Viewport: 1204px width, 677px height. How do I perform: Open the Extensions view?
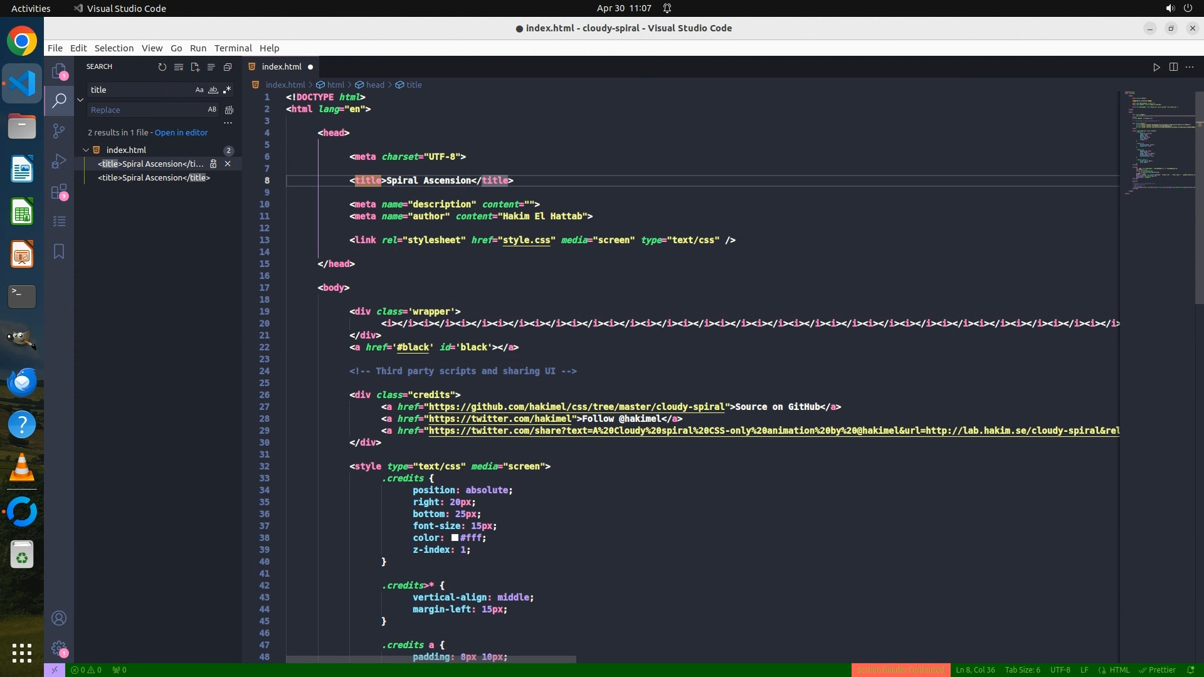coord(59,192)
